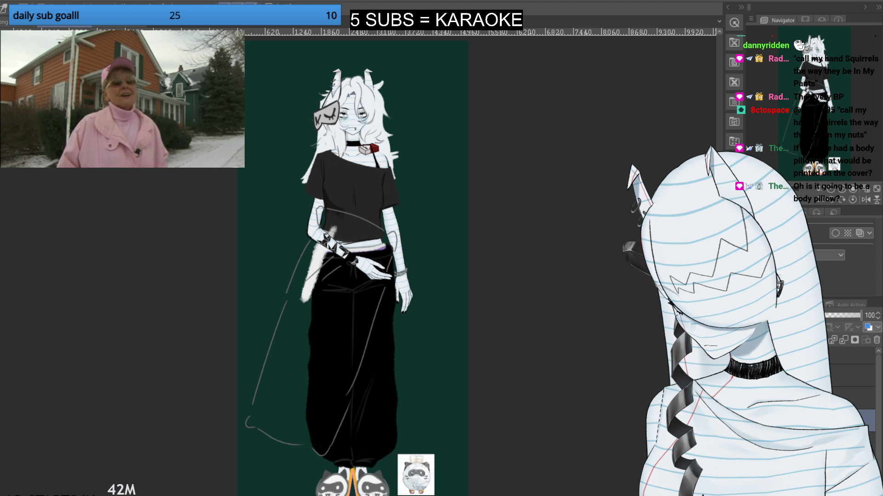The width and height of the screenshot is (883, 496).
Task: Open the layer color dropdown arrow
Action: 878,327
